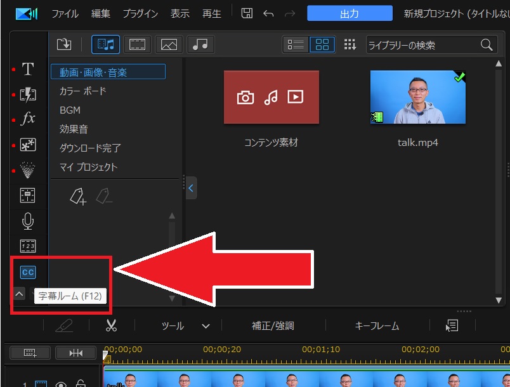Click the fit timeline zoom icon
Image resolution: width=510 pixels, height=387 pixels.
pyautogui.click(x=75, y=353)
